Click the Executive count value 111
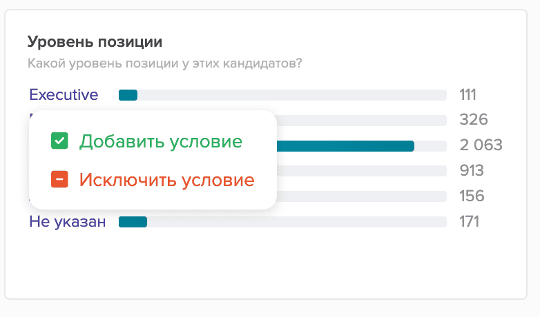This screenshot has height=317, width=540. (468, 95)
